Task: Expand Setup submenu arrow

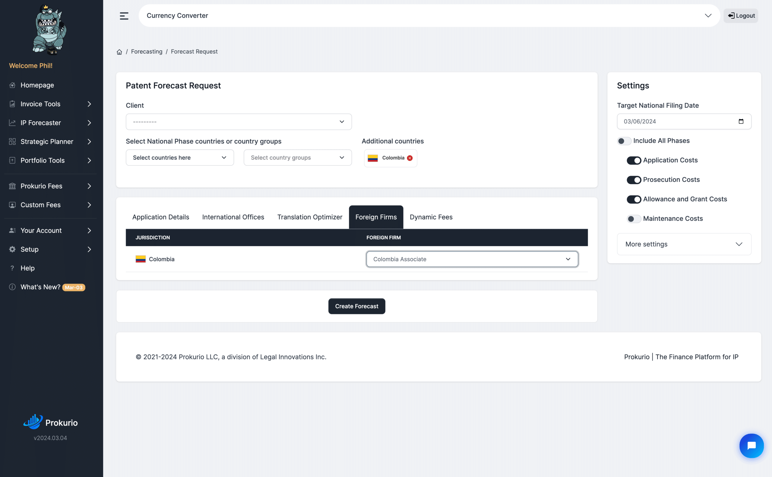Action: coord(89,249)
